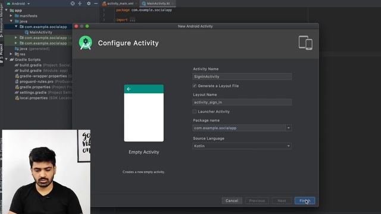Collapse the selected com.example.socialapp package
The image size is (381, 214).
pyautogui.click(x=16, y=26)
